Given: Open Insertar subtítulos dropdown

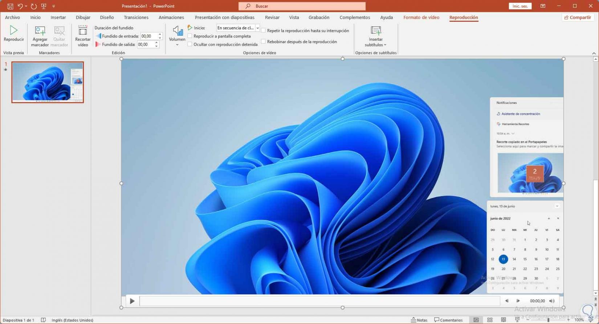Looking at the screenshot, I should click(376, 36).
